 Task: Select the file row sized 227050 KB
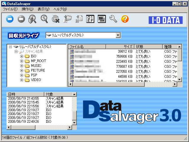(123, 72)
